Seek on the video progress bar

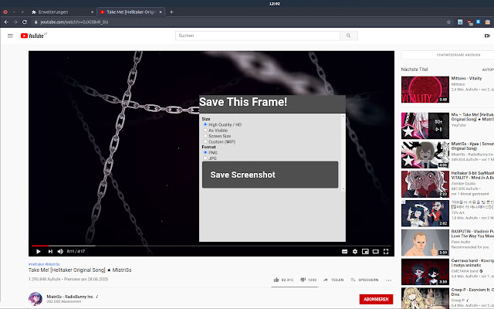pos(211,246)
